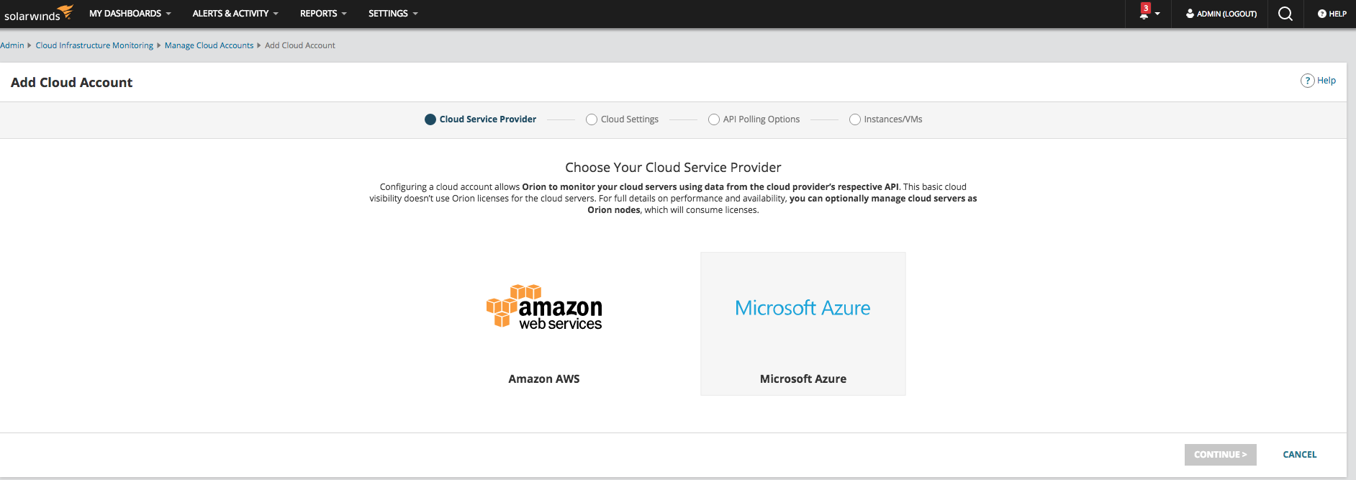The width and height of the screenshot is (1356, 480).
Task: Click the Continue button
Action: 1220,455
